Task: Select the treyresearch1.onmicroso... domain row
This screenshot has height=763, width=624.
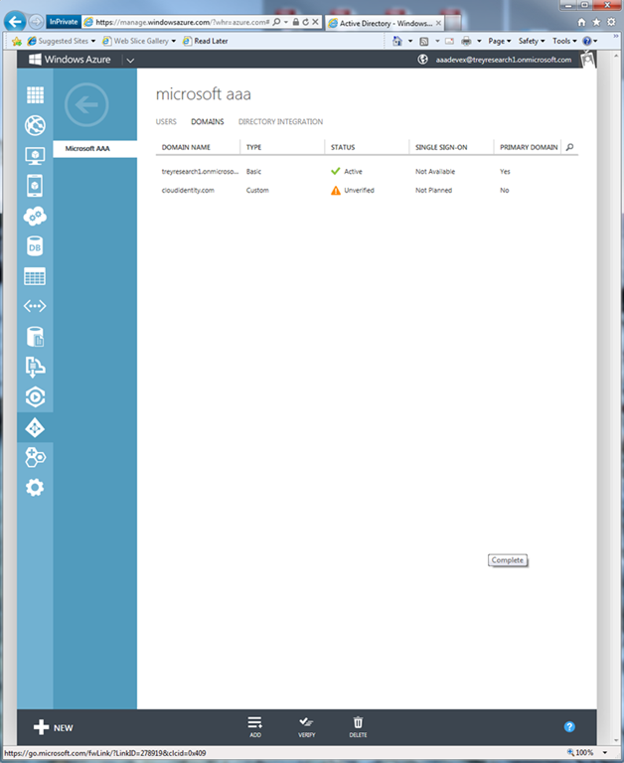Action: (x=367, y=171)
